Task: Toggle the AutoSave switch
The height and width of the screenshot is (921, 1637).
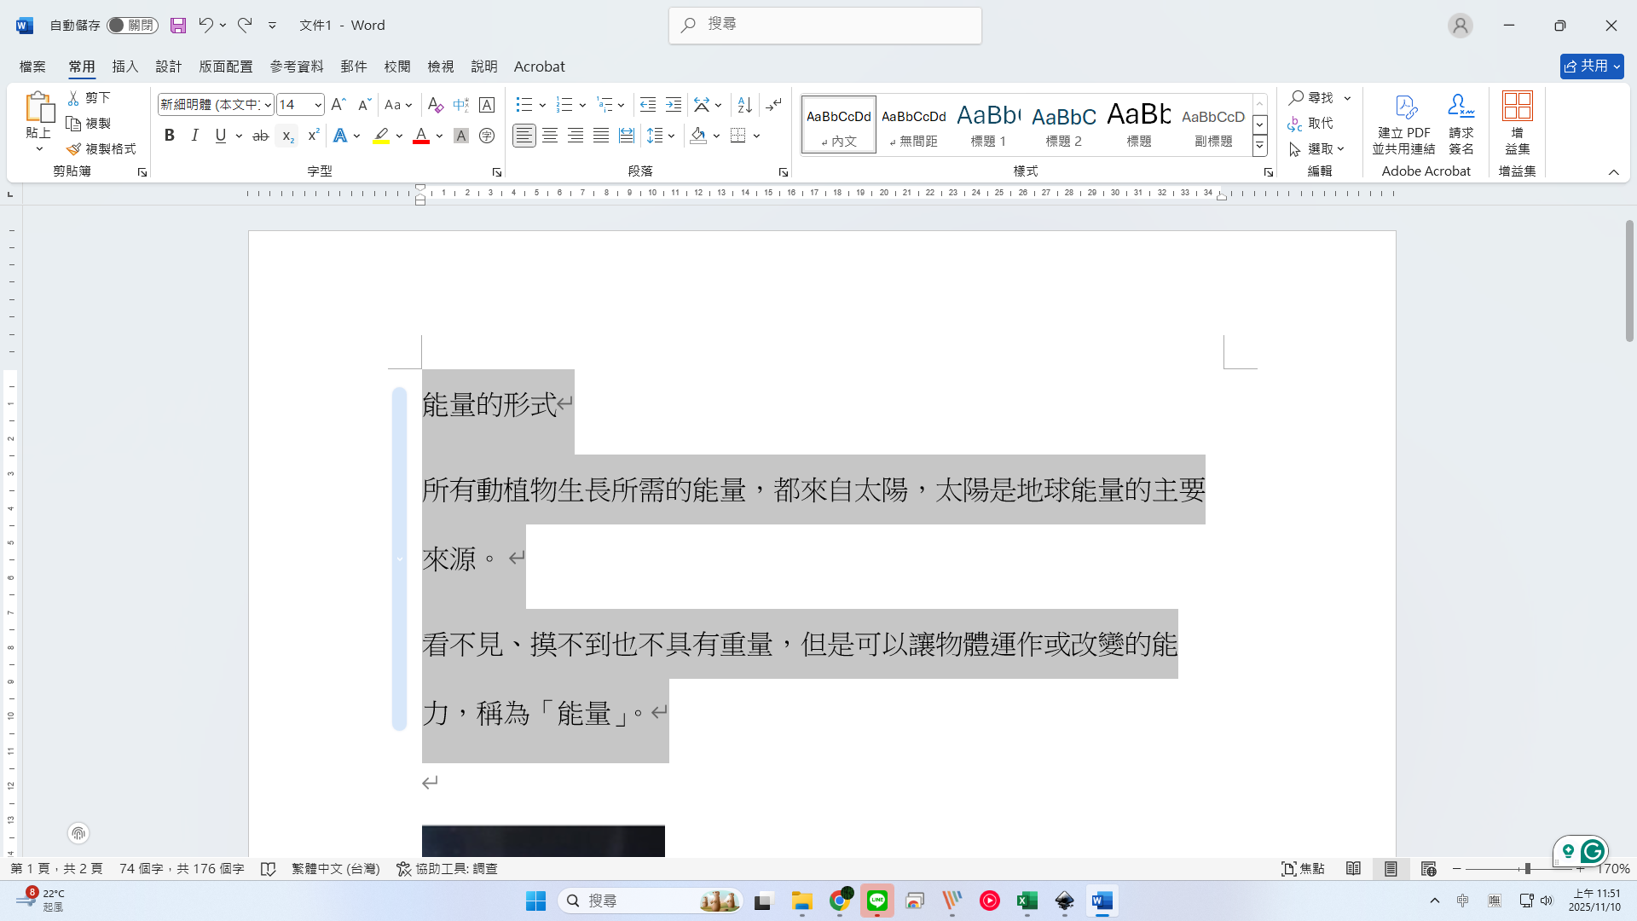Action: tap(132, 26)
